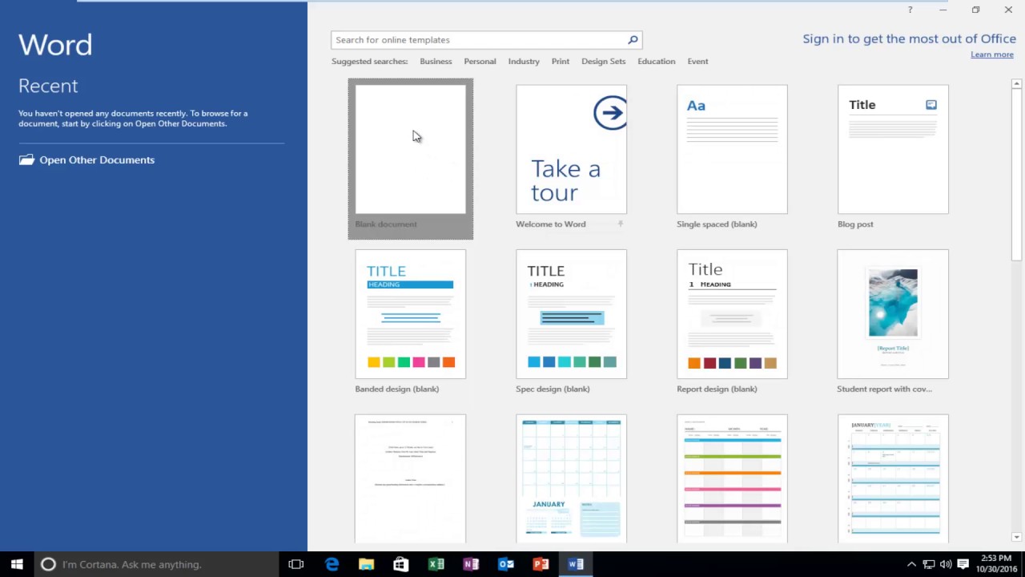Image resolution: width=1025 pixels, height=577 pixels.
Task: Launch Outlook from the taskbar
Action: pos(506,564)
